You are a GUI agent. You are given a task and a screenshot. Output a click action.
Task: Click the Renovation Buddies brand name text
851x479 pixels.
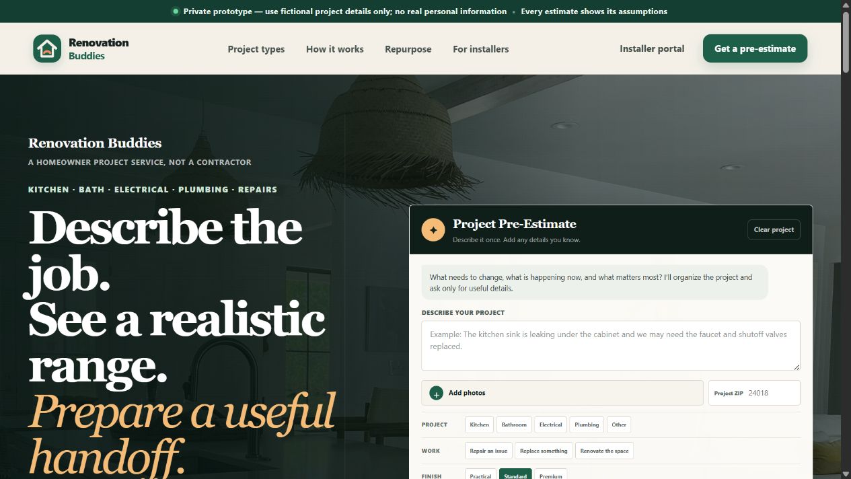tap(98, 48)
